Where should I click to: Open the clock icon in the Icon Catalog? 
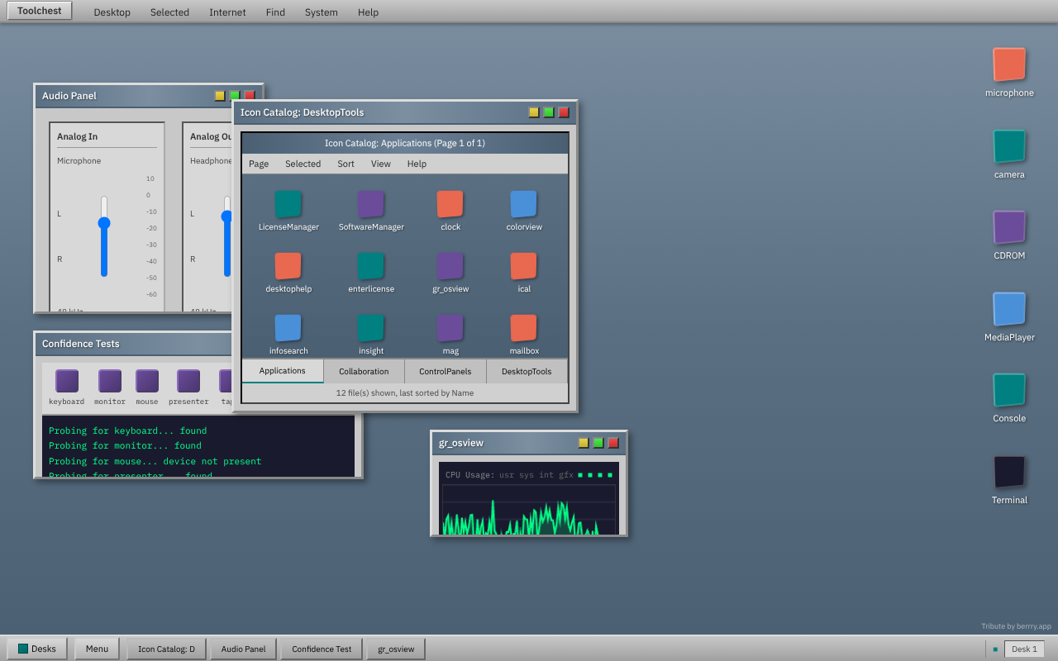coord(450,204)
